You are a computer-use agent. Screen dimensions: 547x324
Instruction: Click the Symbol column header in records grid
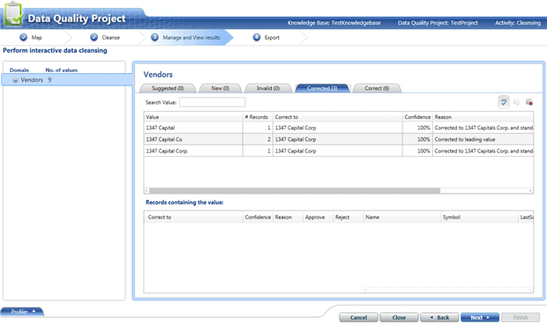point(479,217)
